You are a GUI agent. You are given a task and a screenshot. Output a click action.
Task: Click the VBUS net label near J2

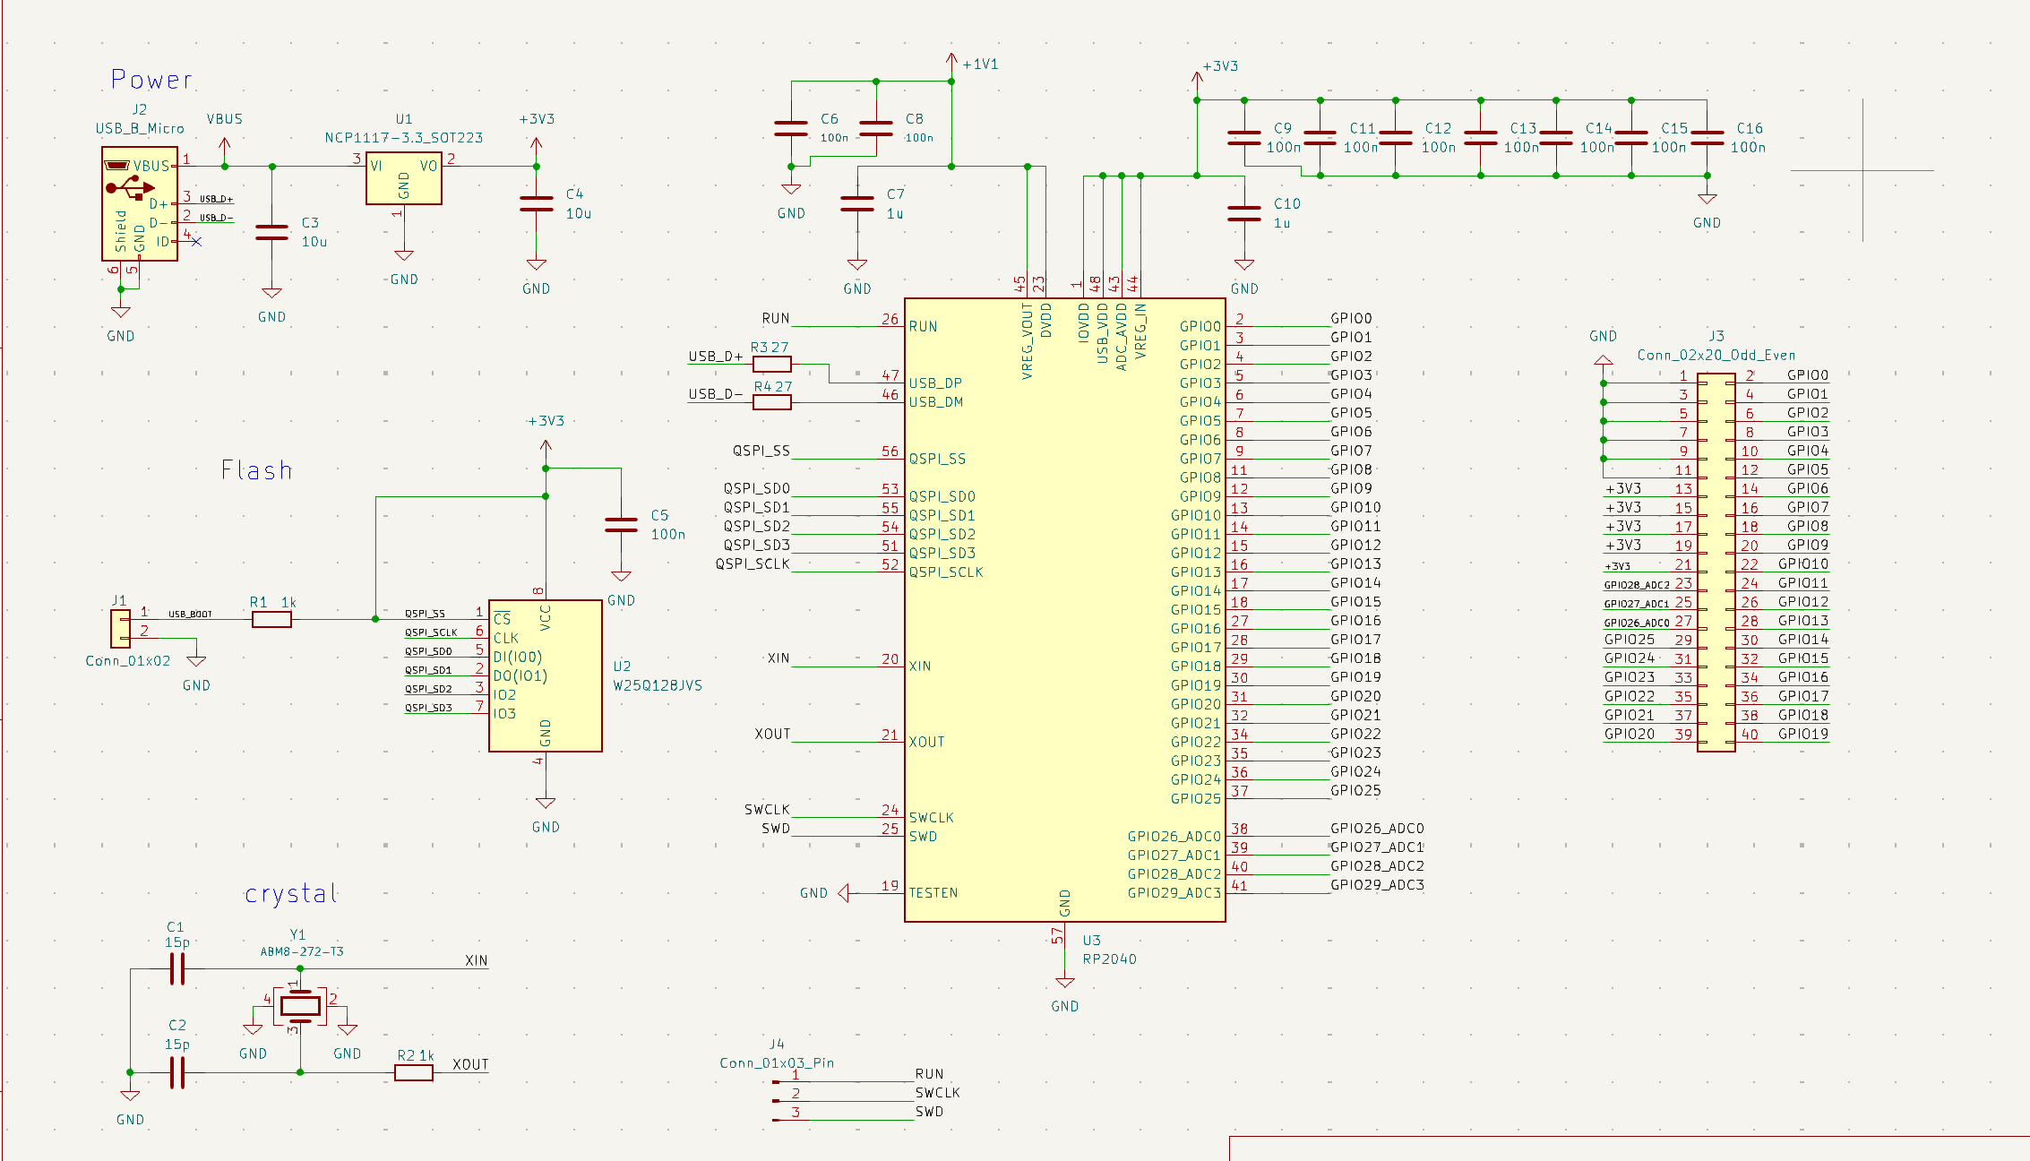coord(222,118)
